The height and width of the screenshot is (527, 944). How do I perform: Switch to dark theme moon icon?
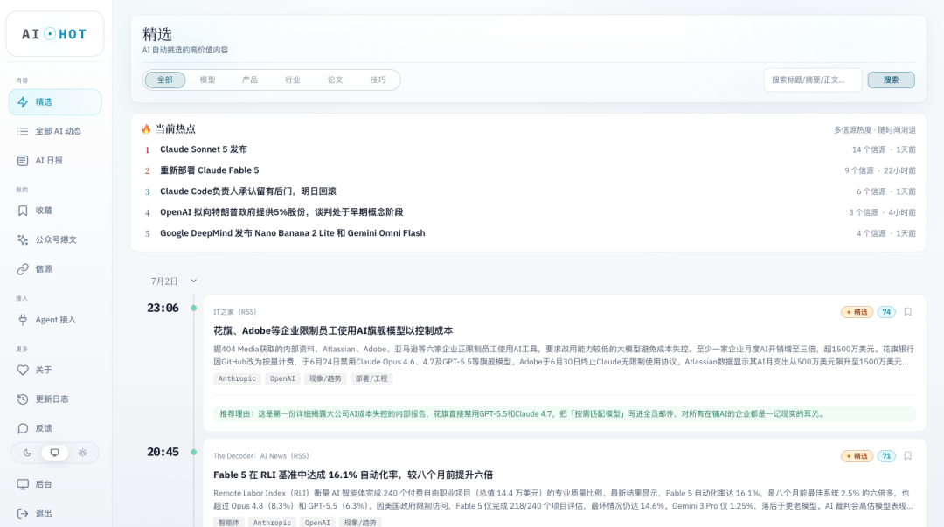(27, 453)
